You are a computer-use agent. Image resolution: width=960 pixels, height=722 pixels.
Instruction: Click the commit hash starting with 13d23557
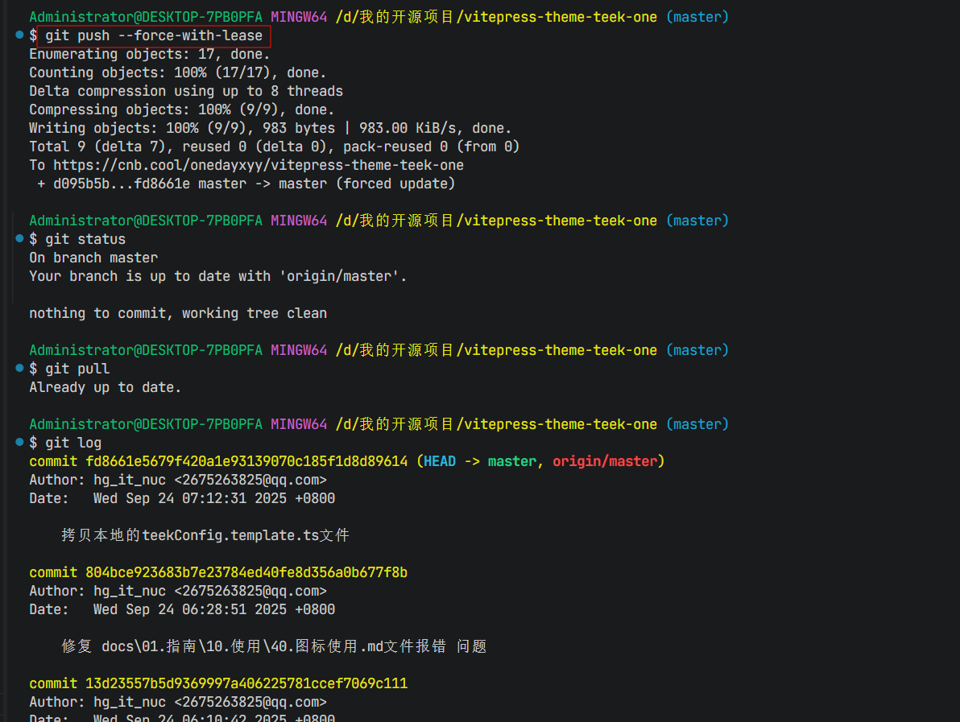coord(246,683)
